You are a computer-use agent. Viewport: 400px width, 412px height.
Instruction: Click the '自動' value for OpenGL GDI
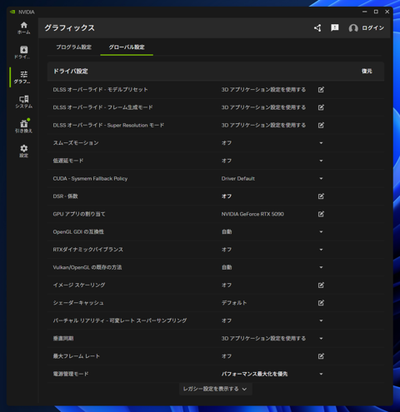click(x=227, y=231)
